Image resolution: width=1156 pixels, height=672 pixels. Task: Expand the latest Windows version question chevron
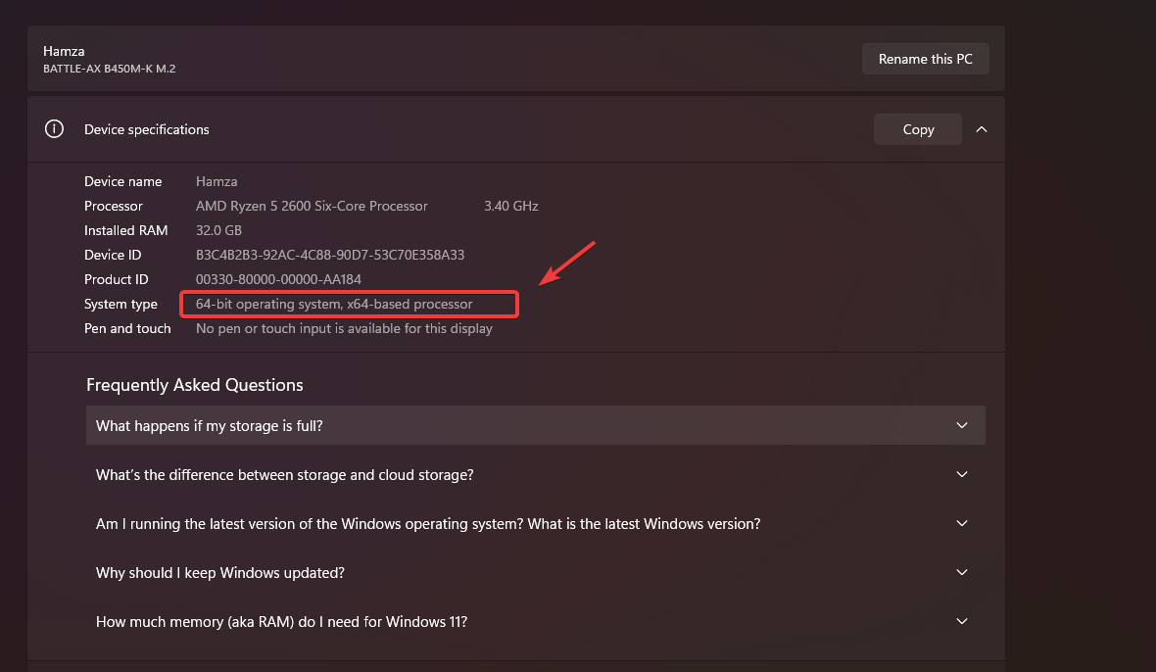coord(961,523)
